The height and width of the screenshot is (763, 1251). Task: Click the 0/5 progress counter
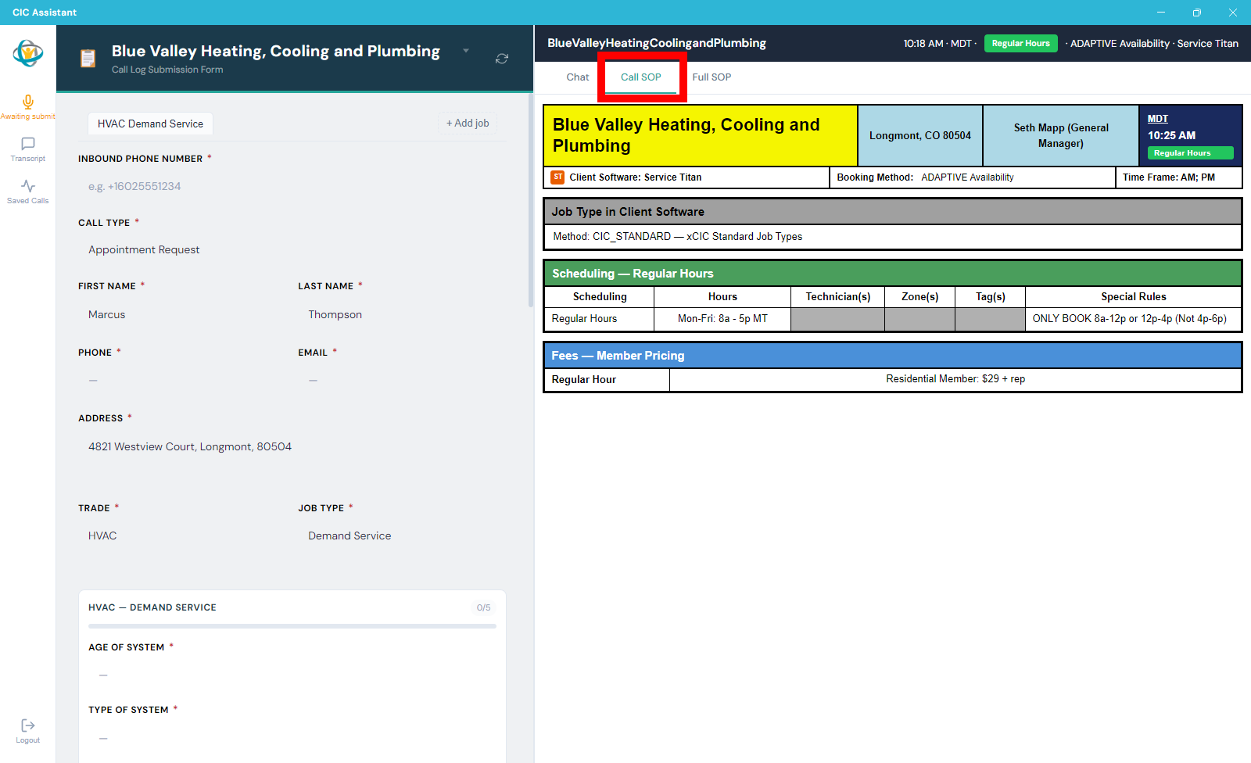coord(483,607)
